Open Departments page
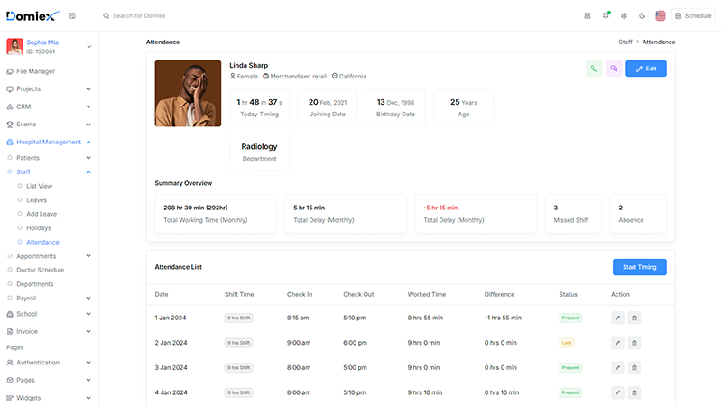This screenshot has height=406, width=722. point(34,284)
